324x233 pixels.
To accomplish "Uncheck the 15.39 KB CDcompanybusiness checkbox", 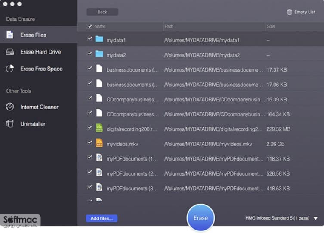I will 89,98.
